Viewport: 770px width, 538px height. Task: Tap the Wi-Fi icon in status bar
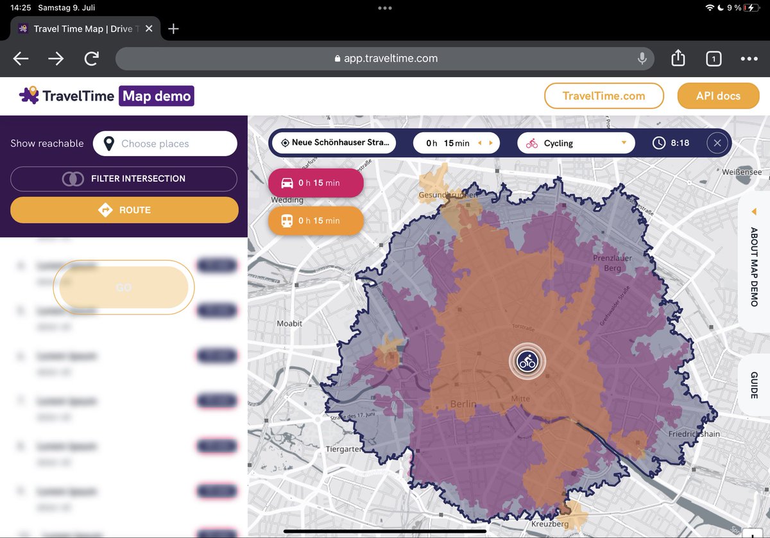(x=710, y=8)
